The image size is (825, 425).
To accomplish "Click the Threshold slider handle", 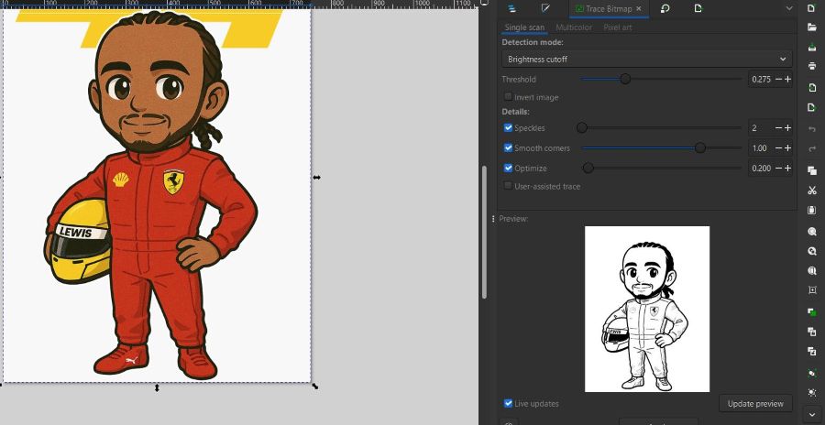I will click(625, 79).
